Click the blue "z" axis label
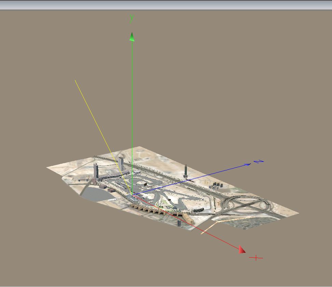332x287 pixels. point(259,162)
